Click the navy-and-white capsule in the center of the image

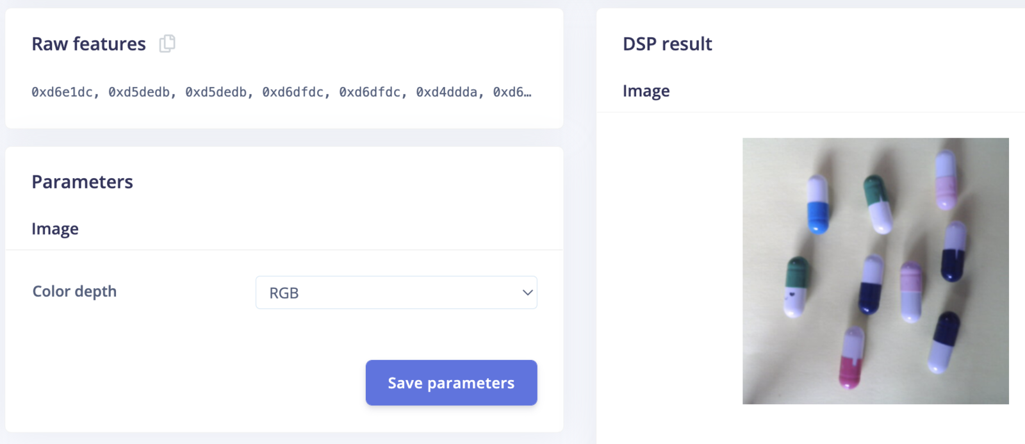872,284
